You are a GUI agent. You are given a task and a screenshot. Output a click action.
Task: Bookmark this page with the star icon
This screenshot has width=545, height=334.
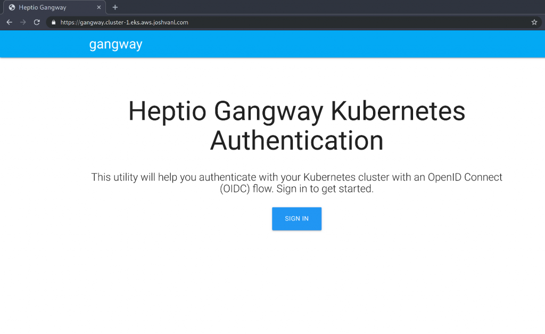[x=534, y=22]
